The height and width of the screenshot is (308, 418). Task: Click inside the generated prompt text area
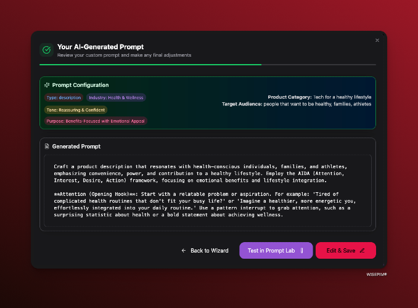coord(208,191)
